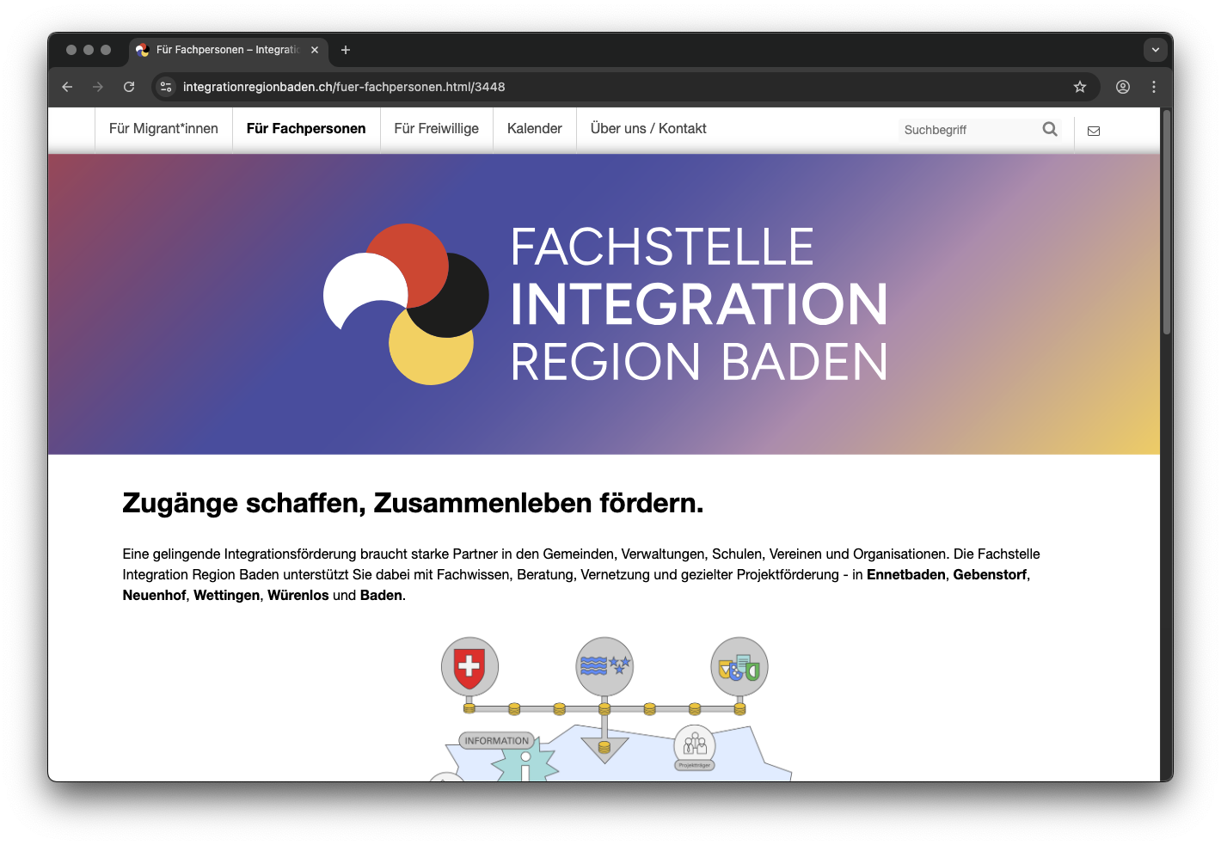Bookmark page with the star icon
Viewport: 1221px width, 845px height.
pyautogui.click(x=1080, y=87)
